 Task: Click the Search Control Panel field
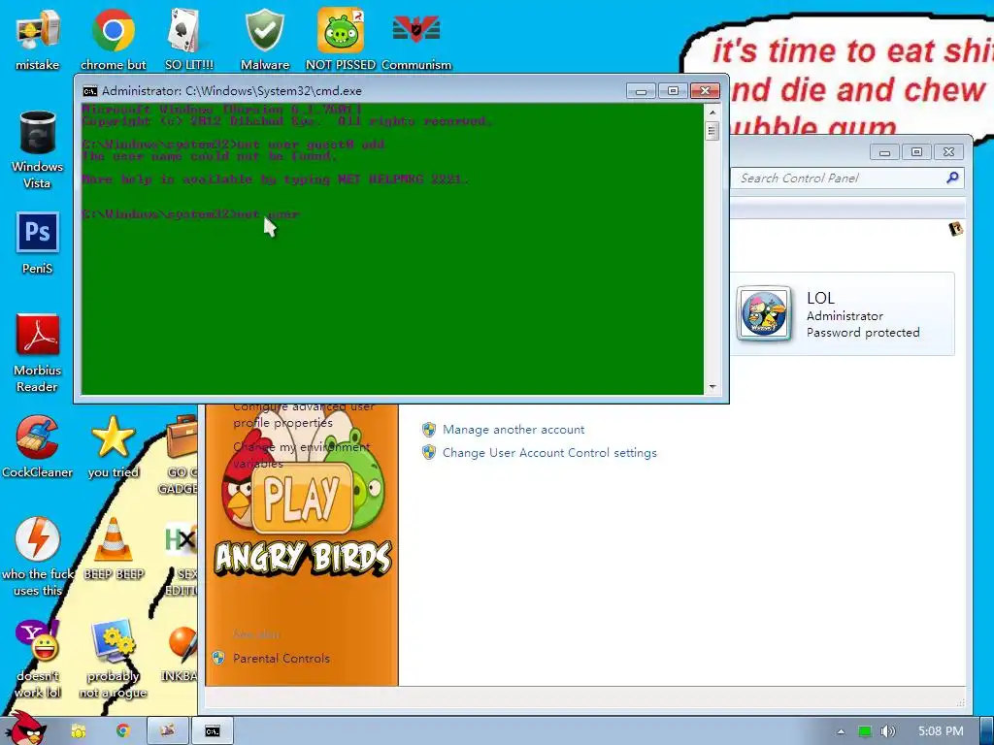tap(846, 178)
